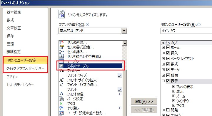
Task: Click the セルの挿入 command icon
Action: pyautogui.click(x=61, y=52)
